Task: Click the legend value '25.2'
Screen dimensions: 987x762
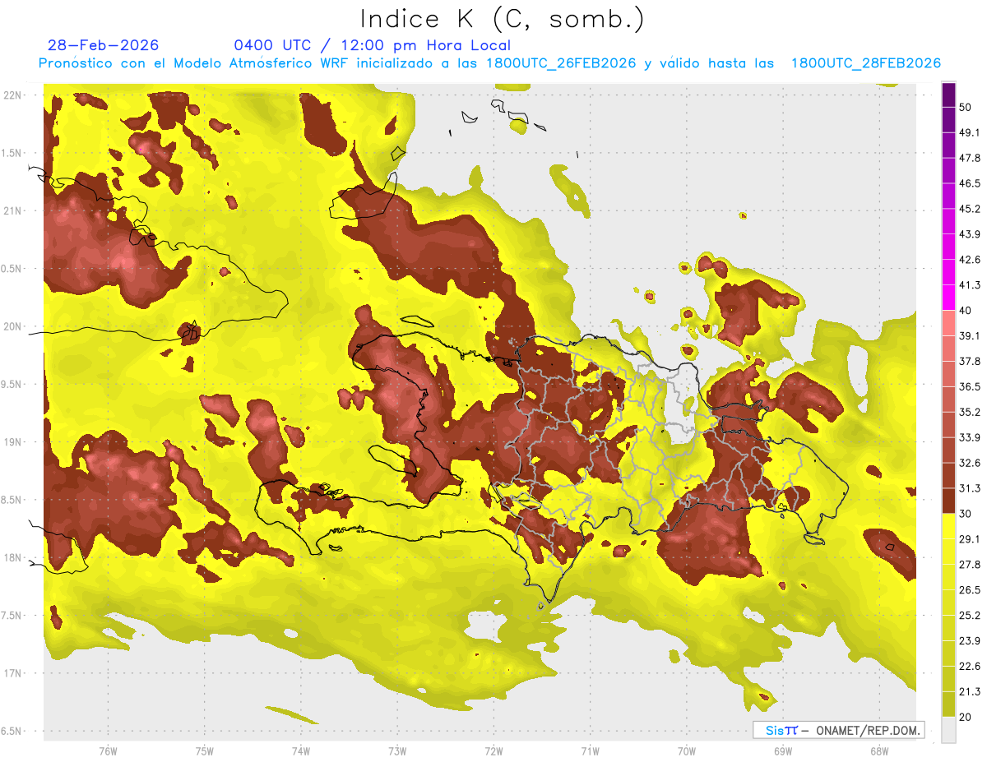Action: [x=970, y=615]
